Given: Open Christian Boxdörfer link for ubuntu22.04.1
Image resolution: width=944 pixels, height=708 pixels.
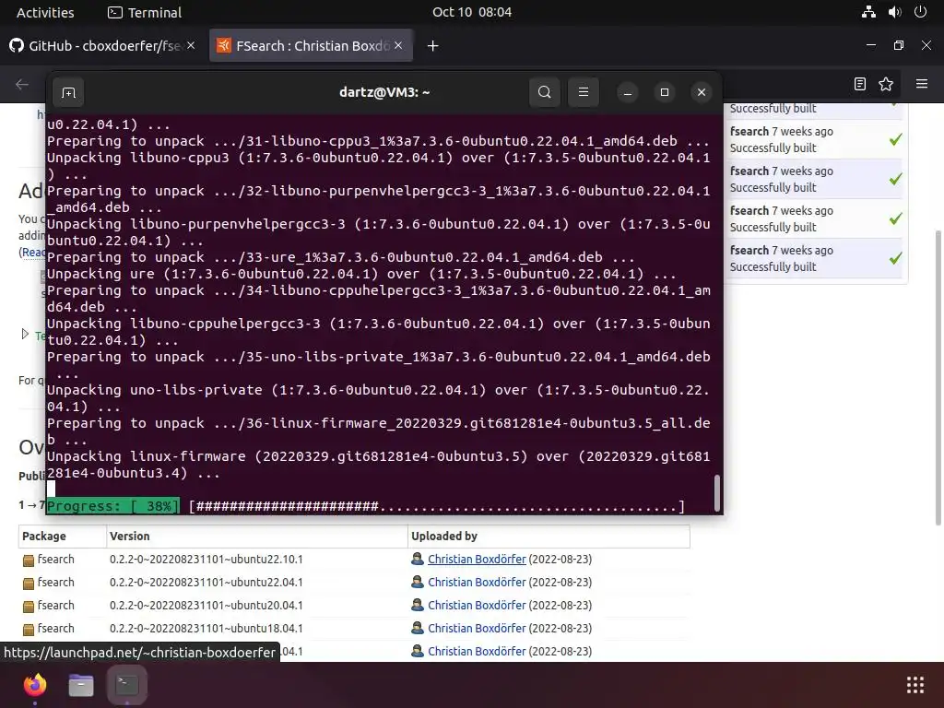Looking at the screenshot, I should (x=477, y=582).
